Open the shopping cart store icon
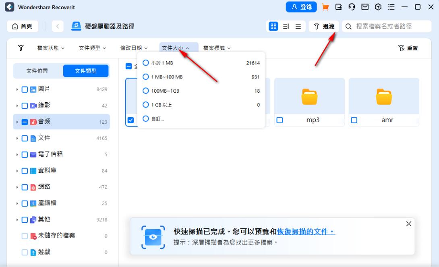The height and width of the screenshot is (267, 439). click(325, 7)
